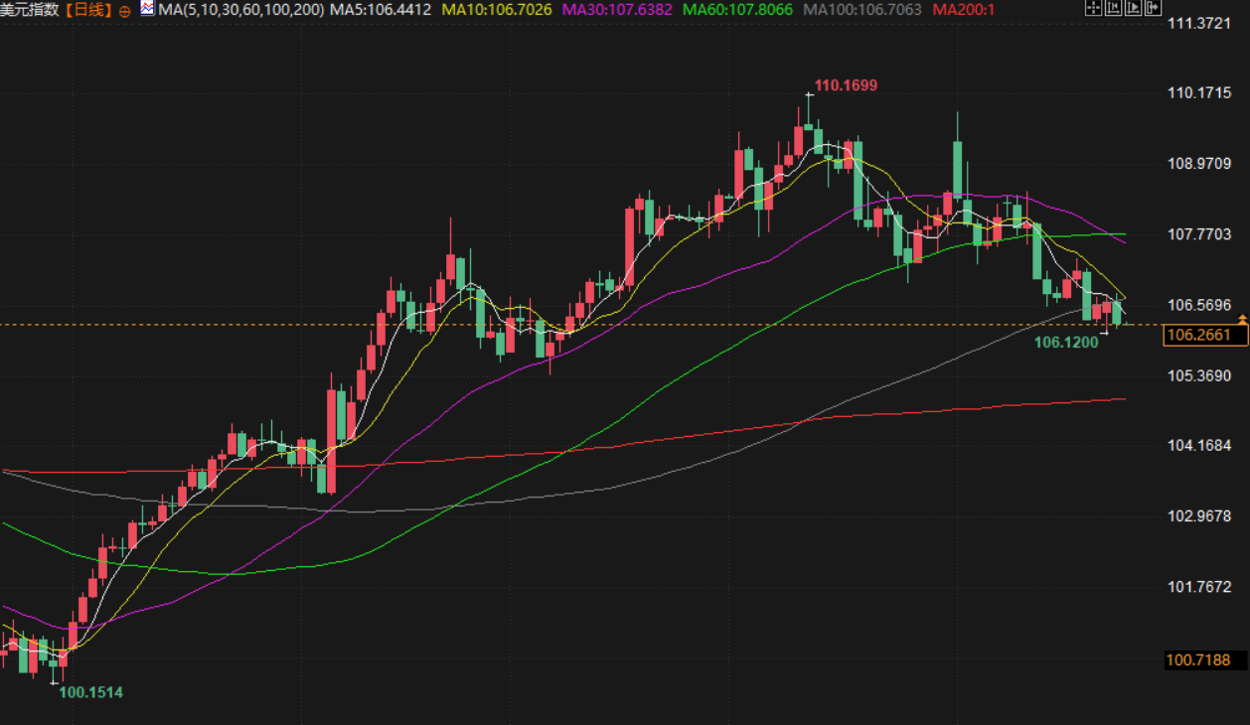
Task: Click the orange circled-plus icon beside 日线
Action: point(124,10)
